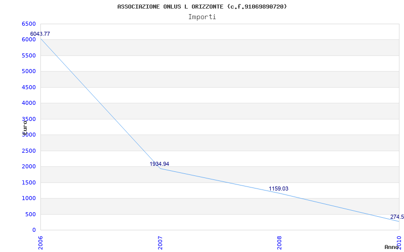Click the 2000 y-axis value
The width and height of the screenshot is (404, 252).
tap(29, 167)
